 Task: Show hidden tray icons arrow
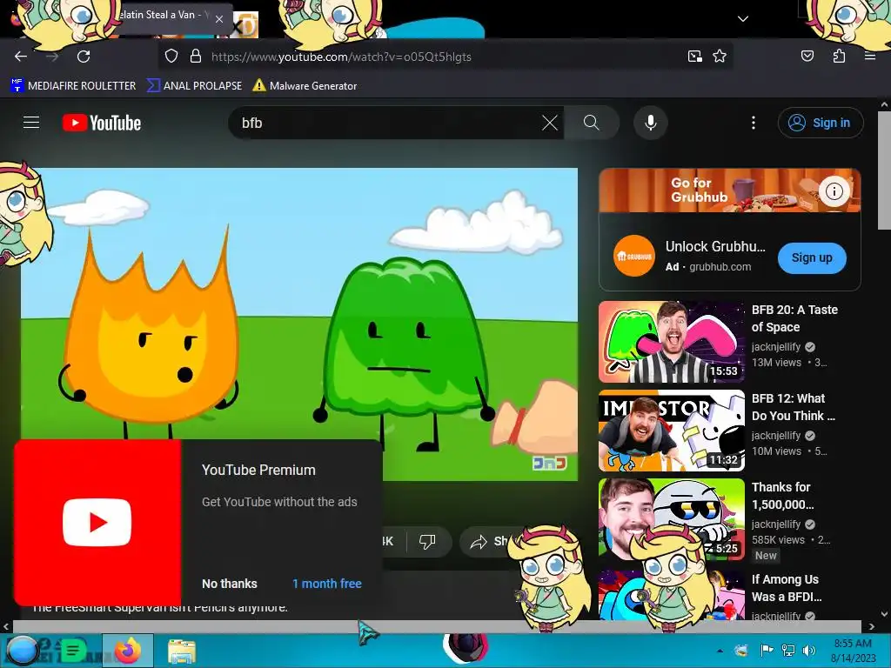(720, 651)
